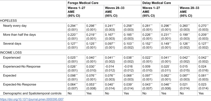Select the More than half the days label
211x101 pixels.
pos(19,35)
